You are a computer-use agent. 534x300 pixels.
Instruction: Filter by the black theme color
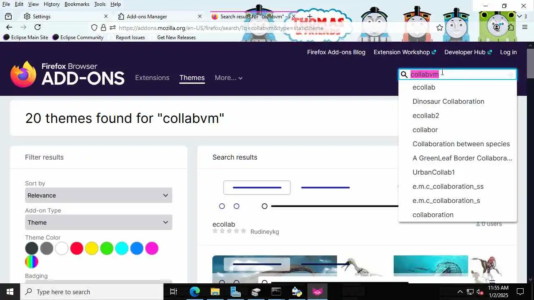(x=32, y=248)
